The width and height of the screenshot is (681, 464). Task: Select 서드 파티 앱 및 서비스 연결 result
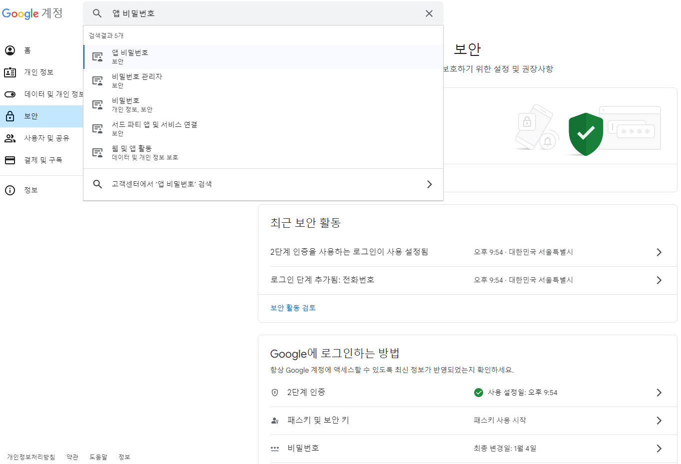(263, 129)
